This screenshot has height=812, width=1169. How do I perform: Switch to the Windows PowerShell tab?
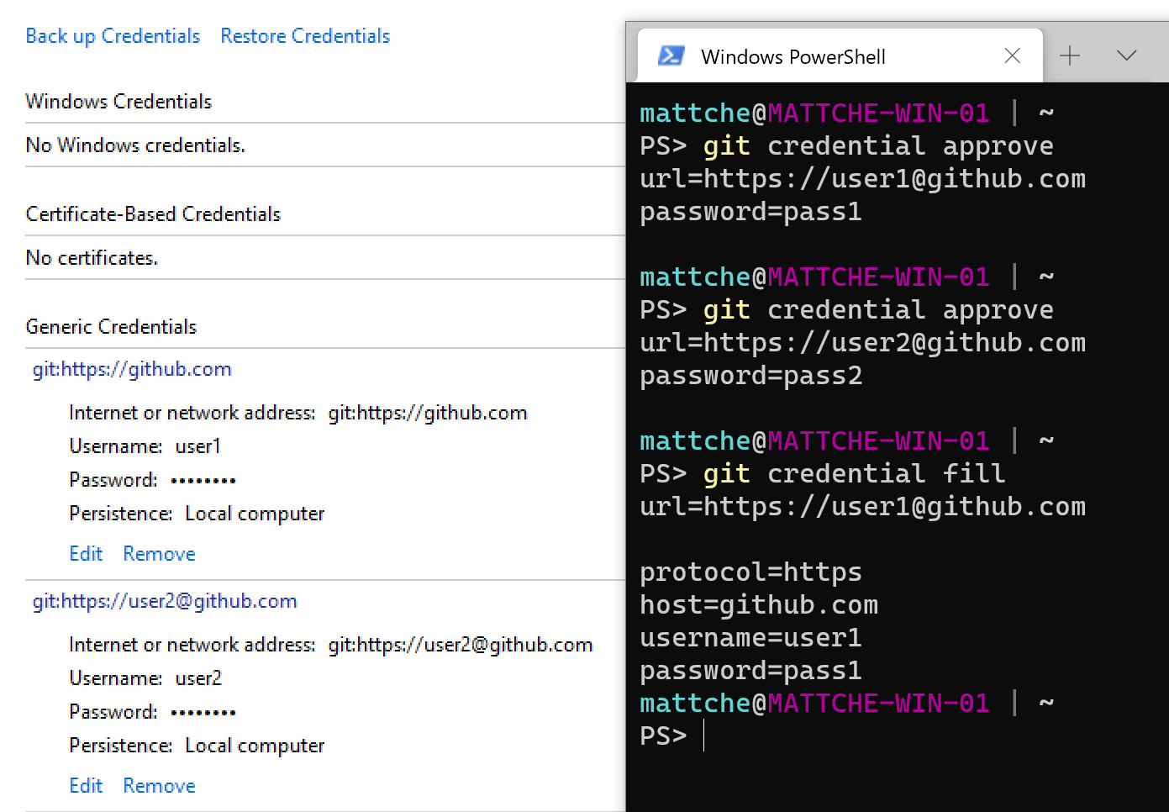pos(792,56)
